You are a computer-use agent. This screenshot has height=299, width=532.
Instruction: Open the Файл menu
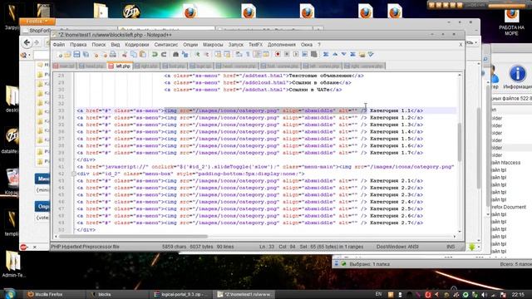59,45
